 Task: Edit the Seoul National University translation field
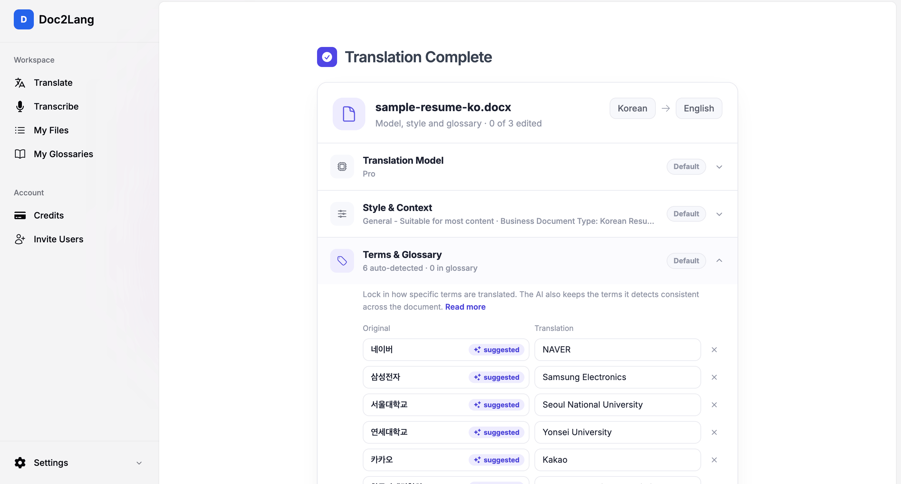pyautogui.click(x=617, y=405)
